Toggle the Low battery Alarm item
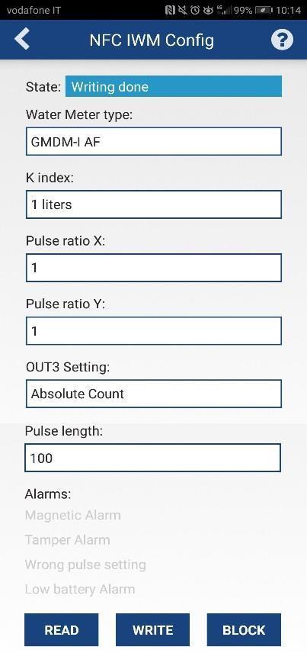The width and height of the screenshot is (307, 653). pyautogui.click(x=80, y=589)
